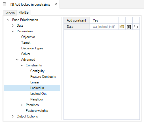This screenshot has height=124, width=144.
Task: Open folder browser for locked in data
Action: tap(122, 27)
